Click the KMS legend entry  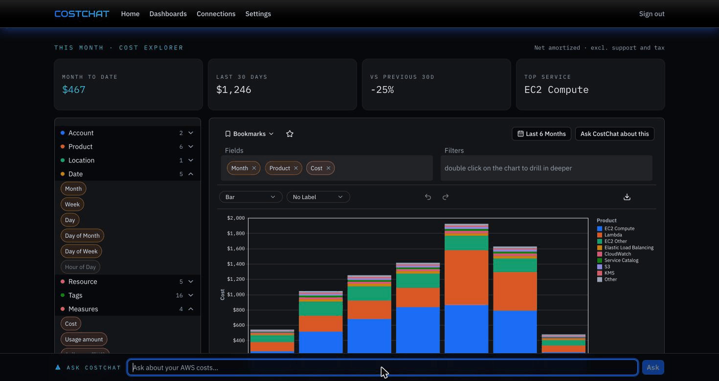(x=606, y=273)
